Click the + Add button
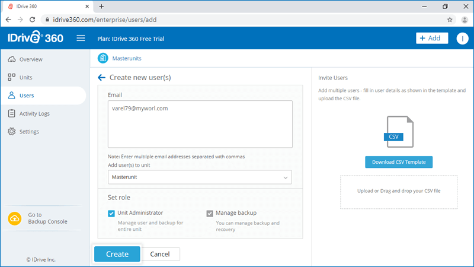474x267 pixels. pos(432,38)
